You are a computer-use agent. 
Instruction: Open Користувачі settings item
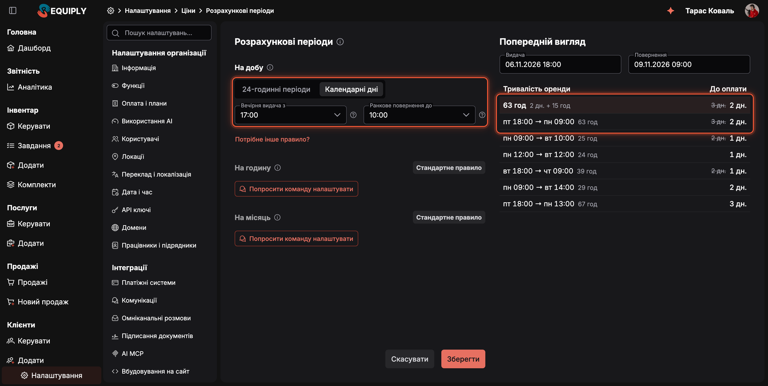click(135, 139)
